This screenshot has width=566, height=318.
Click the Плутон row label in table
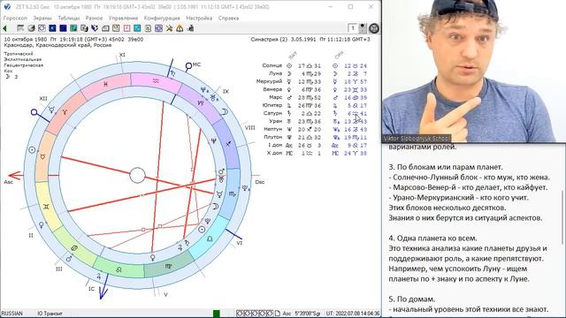tap(273, 137)
